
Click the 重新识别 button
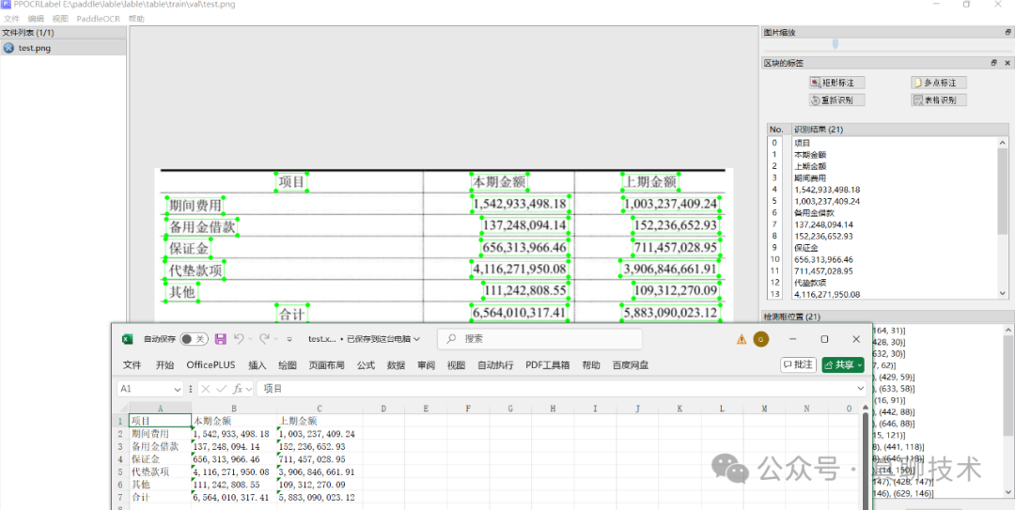click(x=836, y=100)
